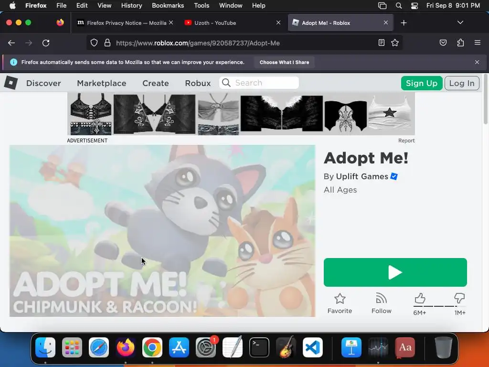Click the site security padlock icon
This screenshot has width=489, height=367.
(107, 43)
